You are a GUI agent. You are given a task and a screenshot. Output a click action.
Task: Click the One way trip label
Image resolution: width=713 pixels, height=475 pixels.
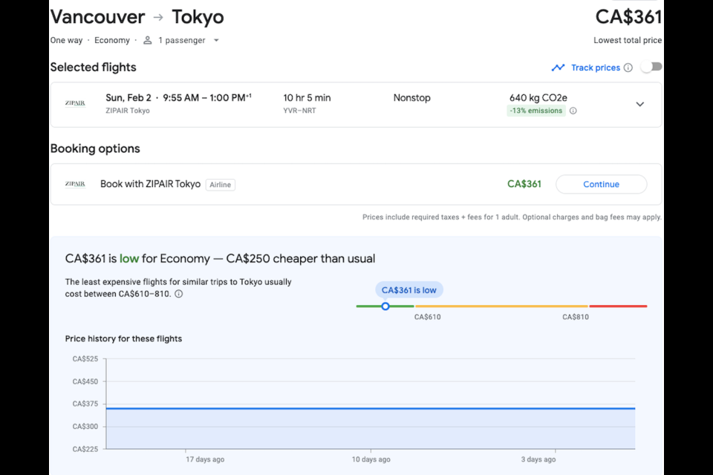[66, 41]
